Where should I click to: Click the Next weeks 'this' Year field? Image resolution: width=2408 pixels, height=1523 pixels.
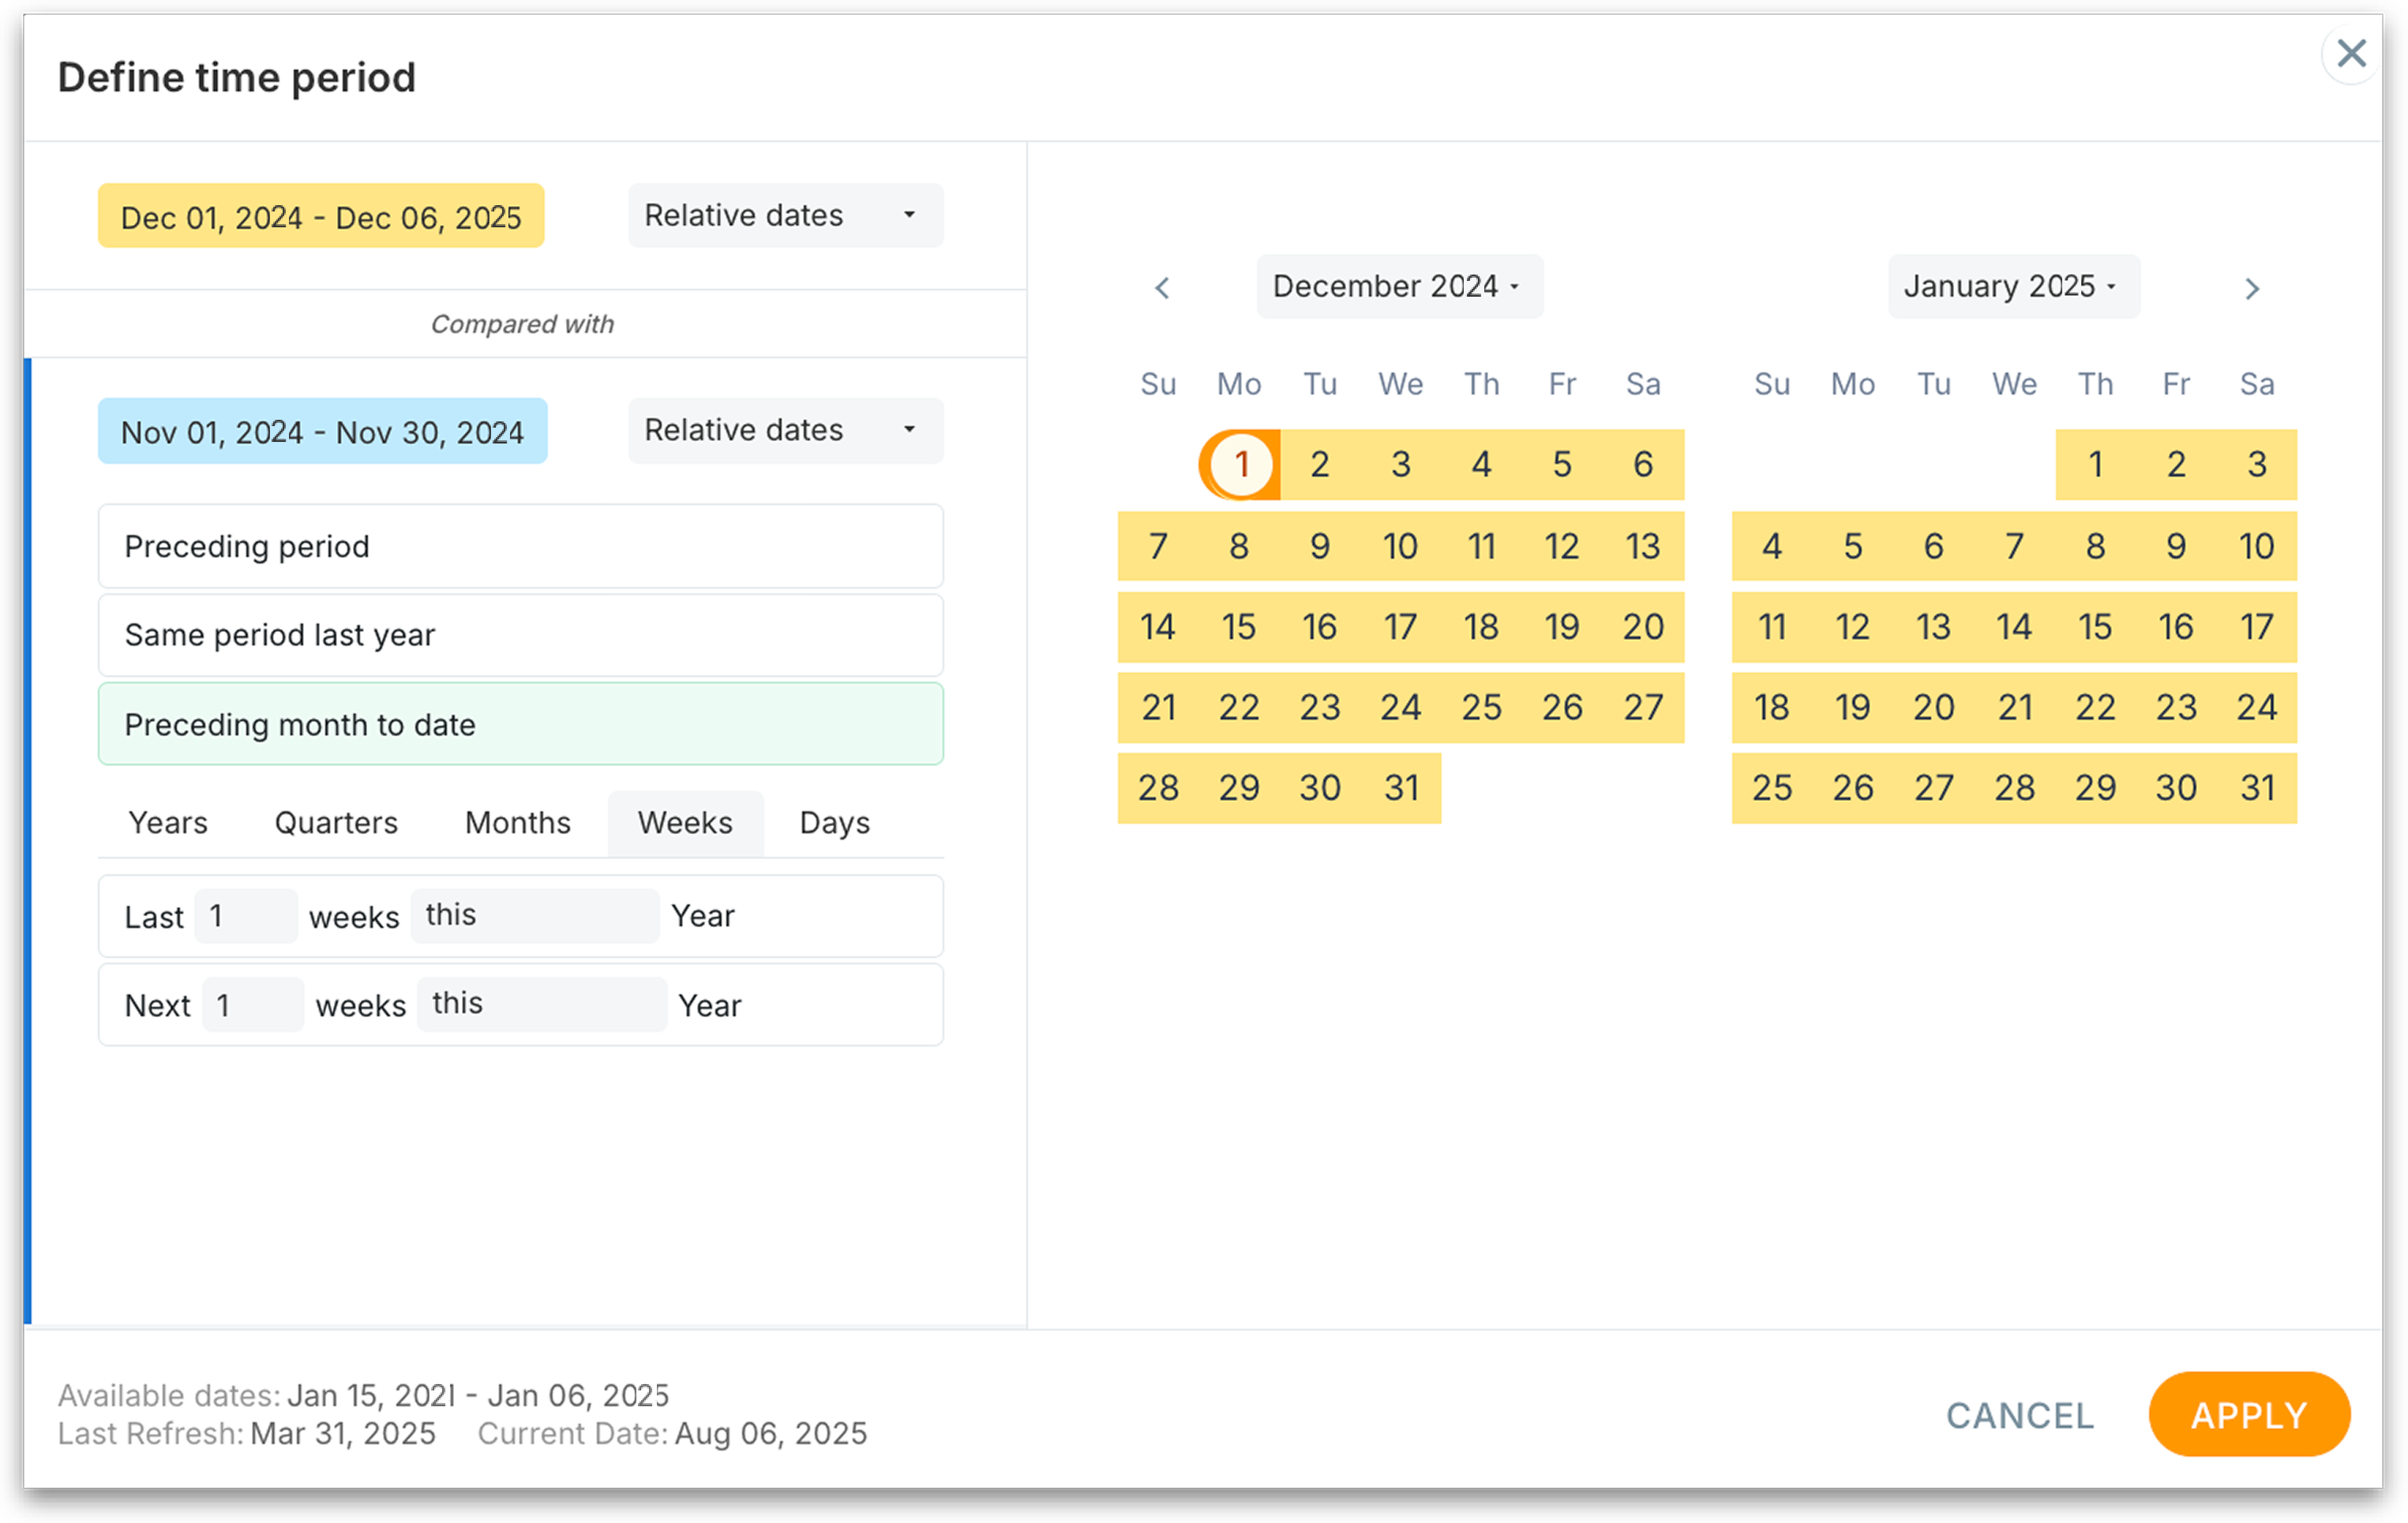pyautogui.click(x=541, y=1005)
